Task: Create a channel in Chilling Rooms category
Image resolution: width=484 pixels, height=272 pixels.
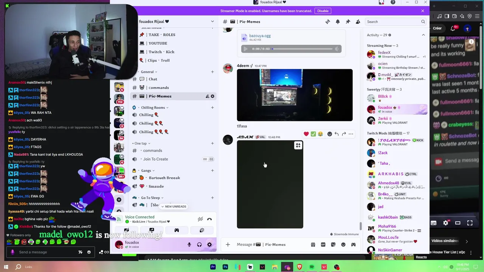Action: (x=212, y=108)
